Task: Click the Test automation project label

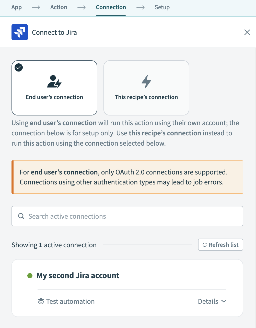Action: (x=71, y=301)
